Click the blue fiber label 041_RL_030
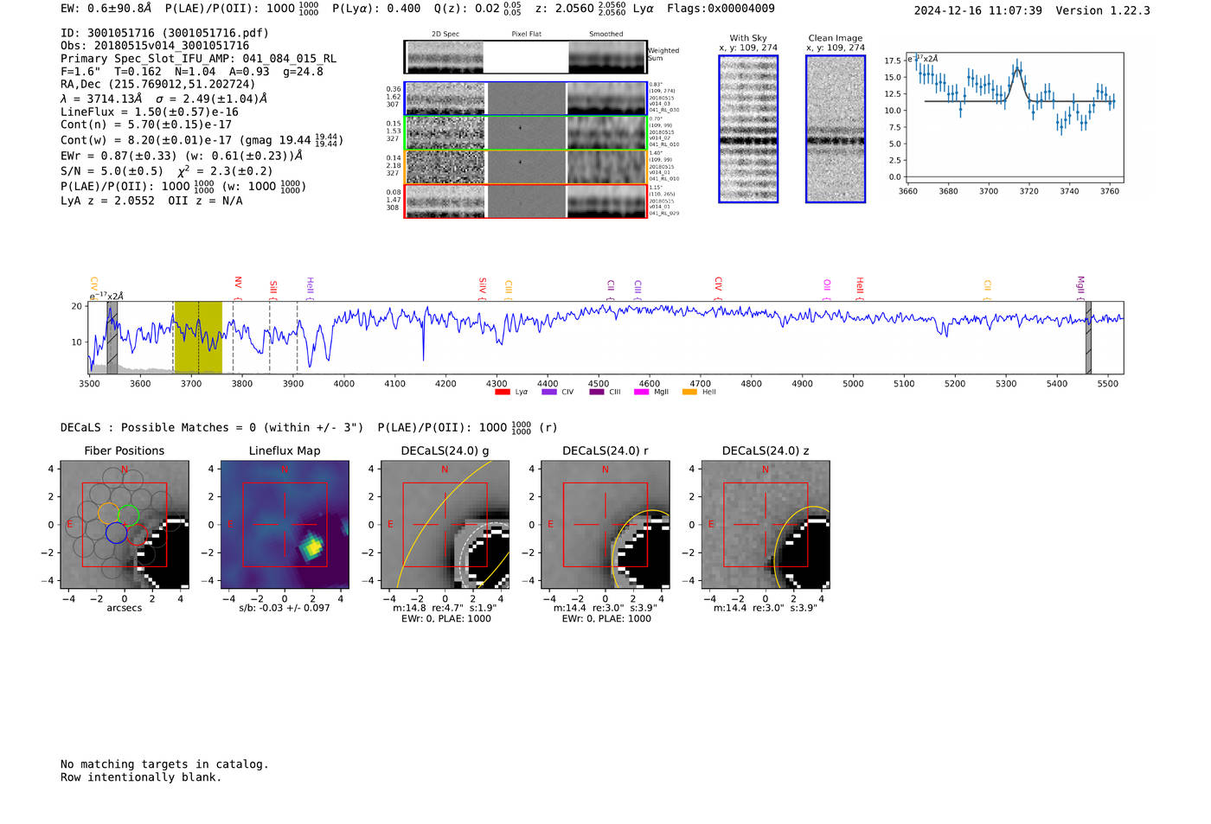 (664, 111)
